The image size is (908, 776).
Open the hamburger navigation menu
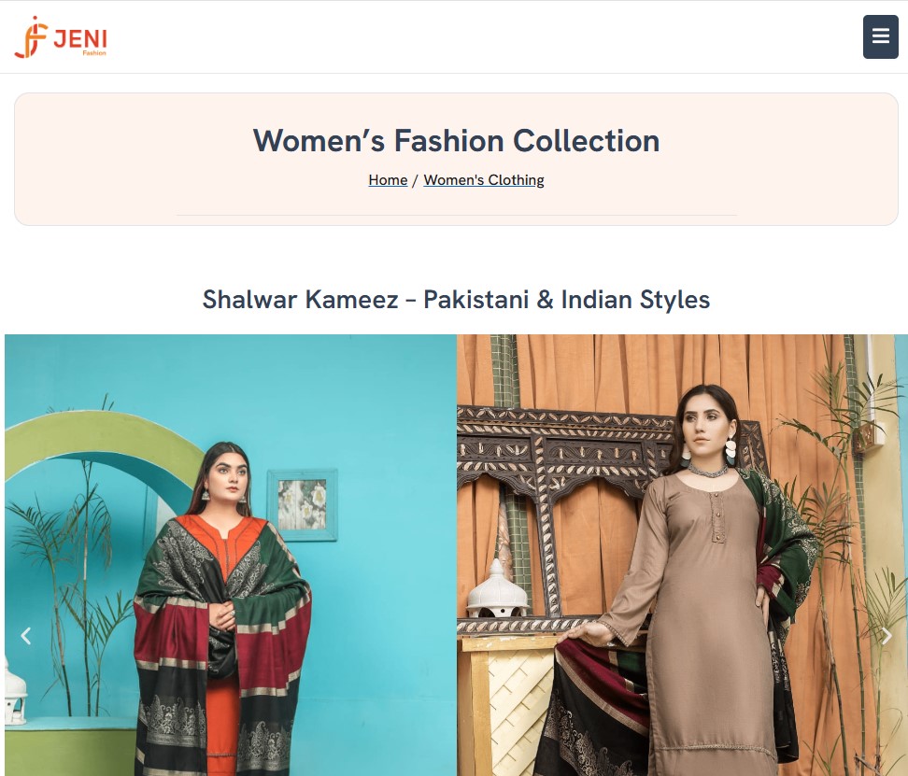[x=880, y=36]
